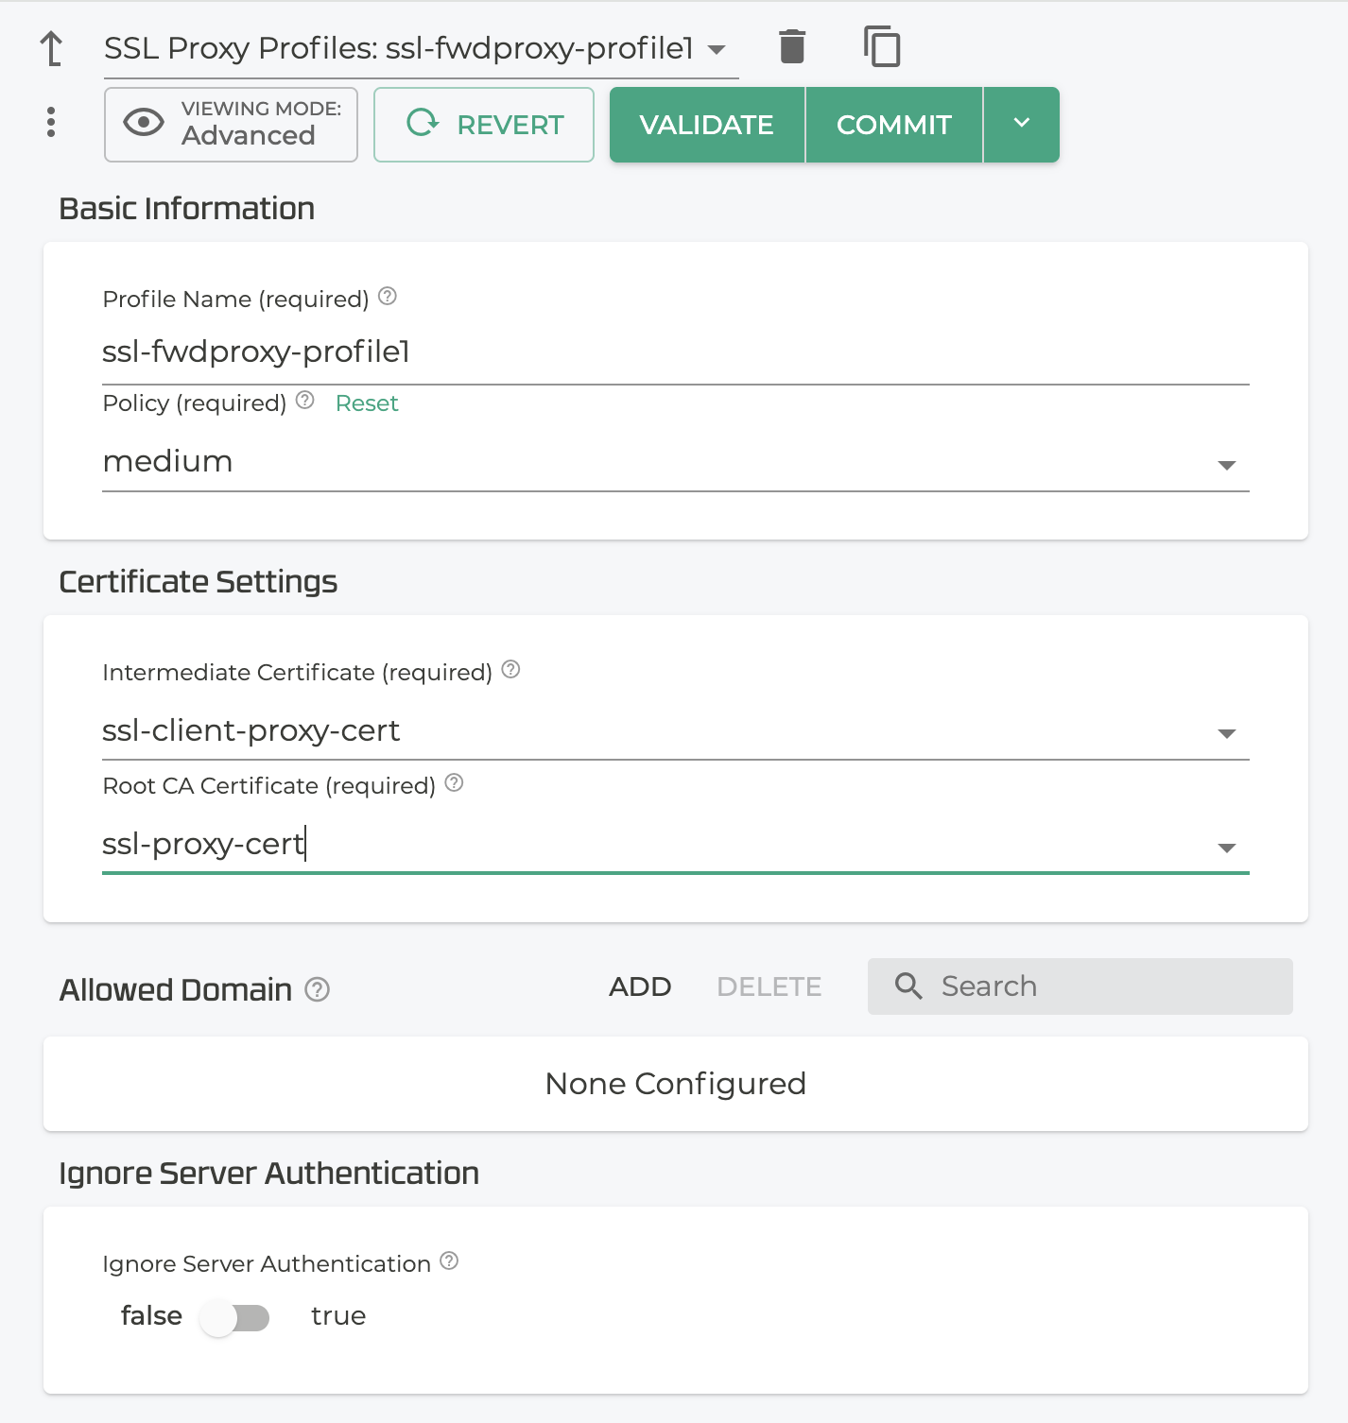Viewport: 1348px width, 1423px height.
Task: Focus the Allowed Domain Search field
Action: tap(1080, 986)
